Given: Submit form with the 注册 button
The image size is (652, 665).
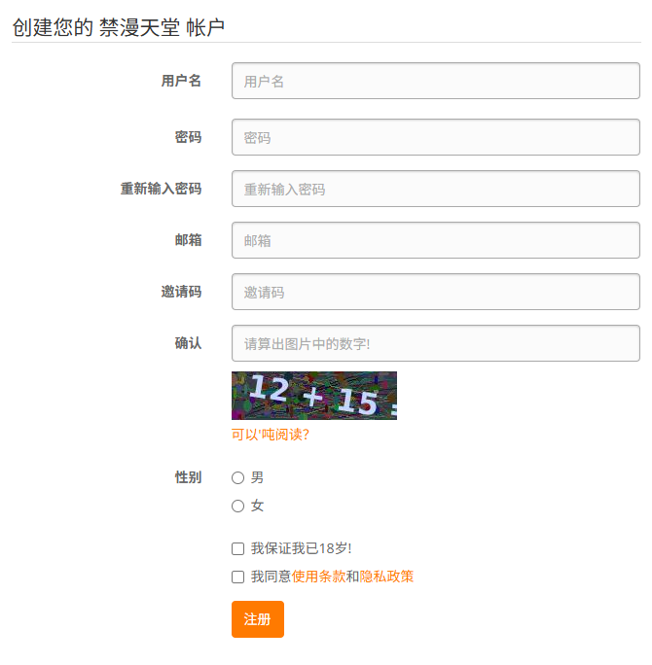Looking at the screenshot, I should pos(258,619).
